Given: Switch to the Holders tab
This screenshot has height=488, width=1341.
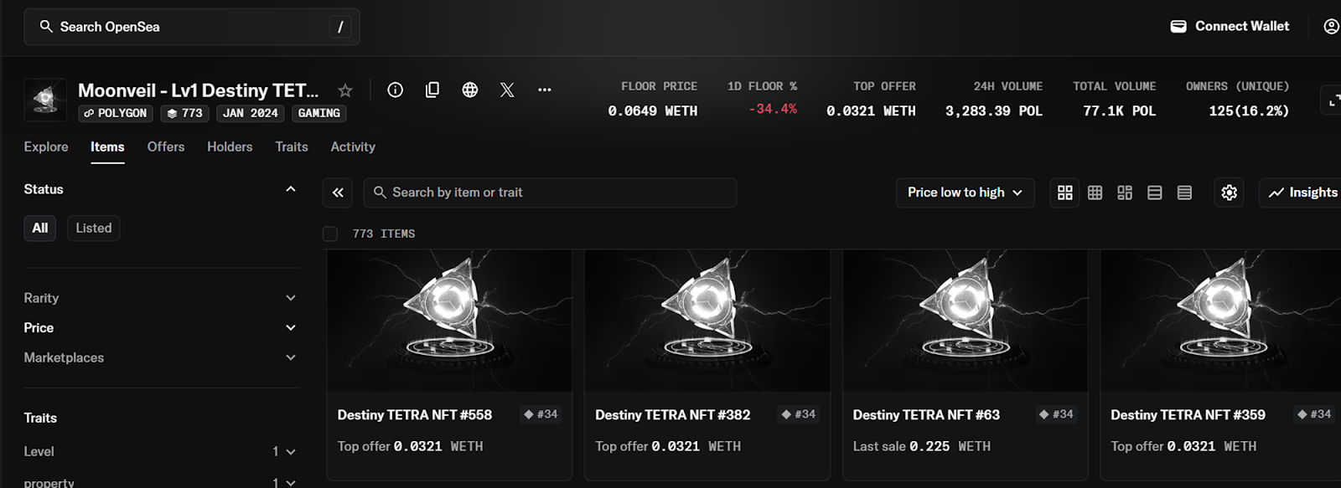Looking at the screenshot, I should 230,146.
